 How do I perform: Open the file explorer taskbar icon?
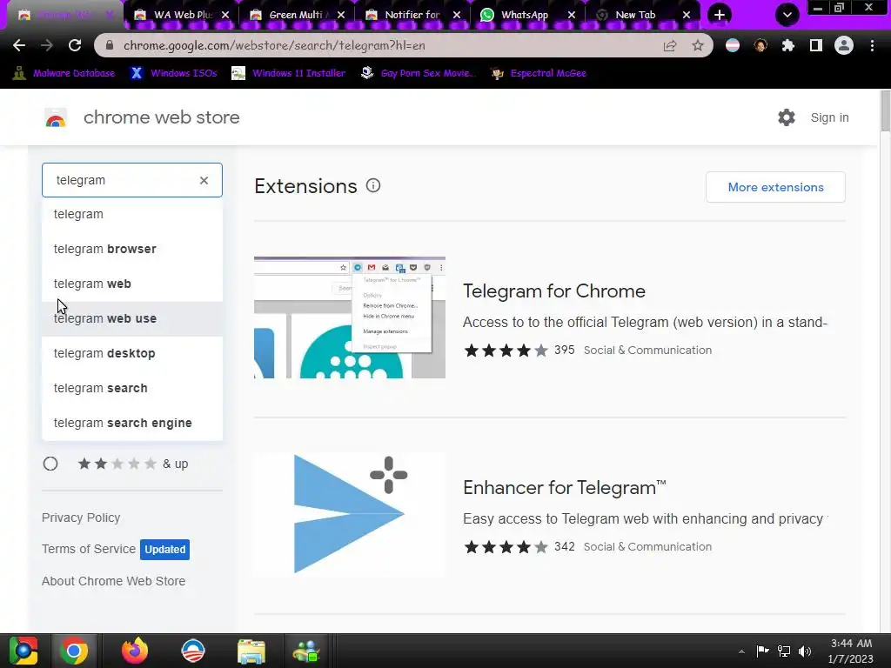click(251, 651)
